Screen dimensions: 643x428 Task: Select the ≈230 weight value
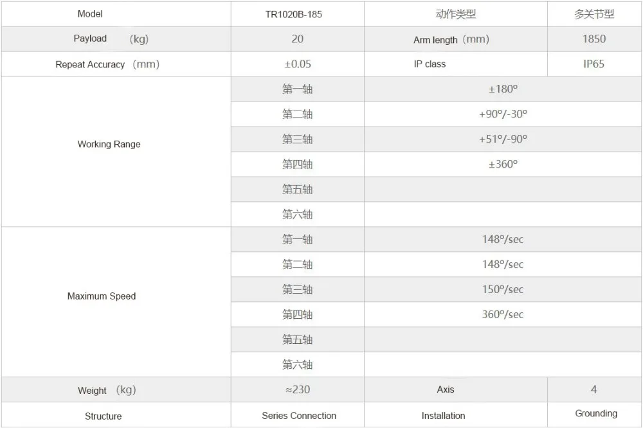[x=298, y=389]
